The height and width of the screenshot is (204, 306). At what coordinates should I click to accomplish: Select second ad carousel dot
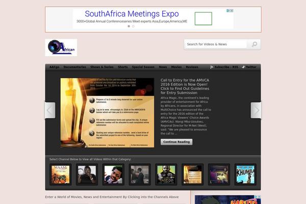pos(133,26)
